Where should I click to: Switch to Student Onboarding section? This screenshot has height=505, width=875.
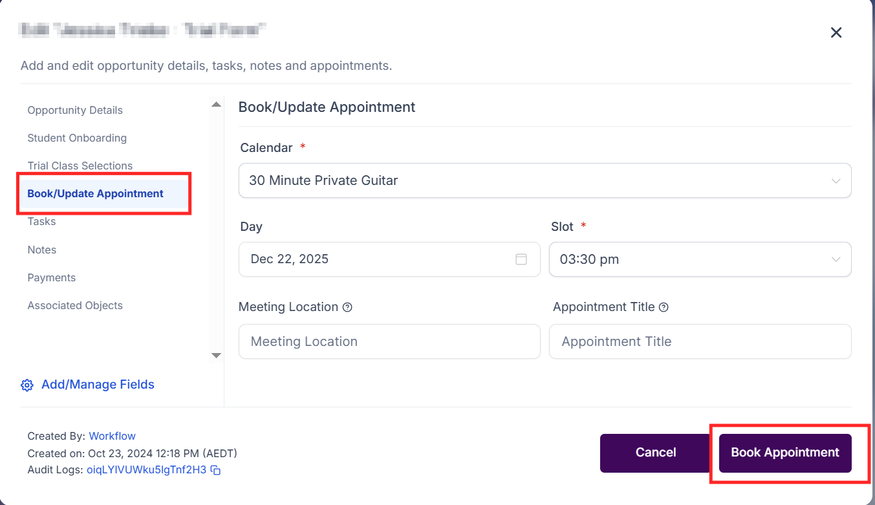(77, 138)
